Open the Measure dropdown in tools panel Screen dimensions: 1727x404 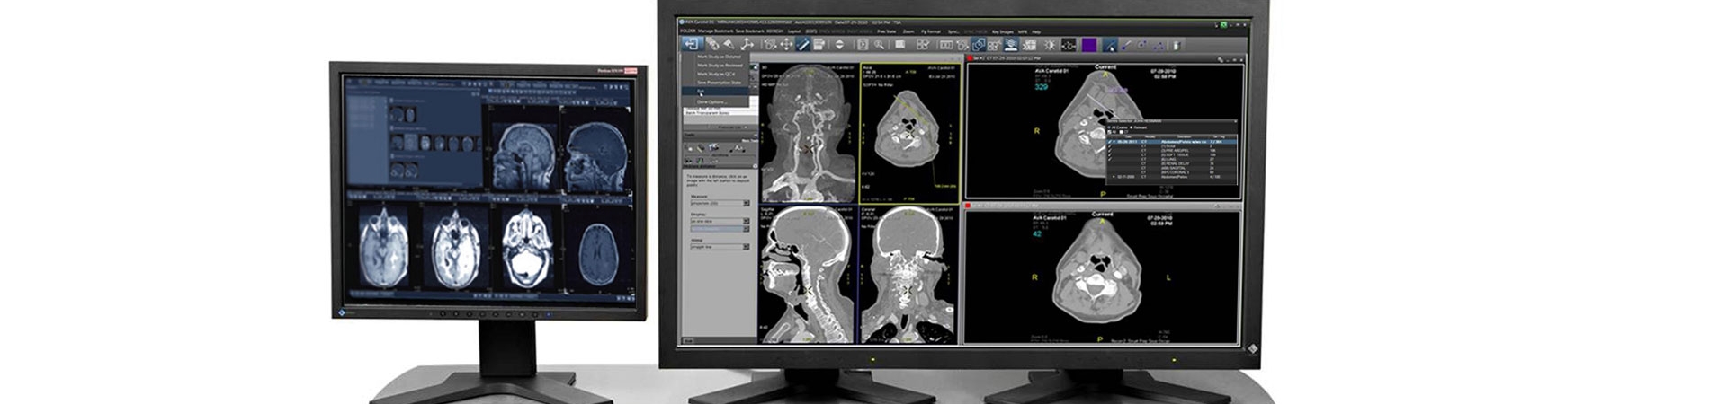746,203
